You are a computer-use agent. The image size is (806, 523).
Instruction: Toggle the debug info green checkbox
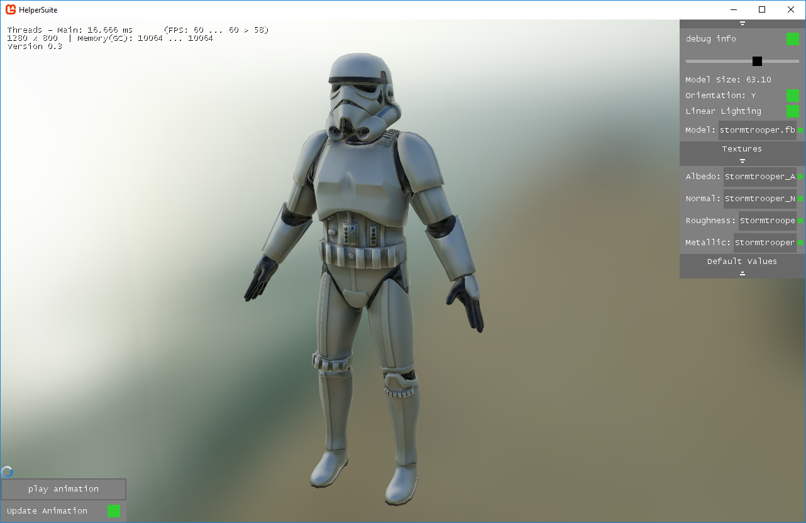[x=793, y=39]
